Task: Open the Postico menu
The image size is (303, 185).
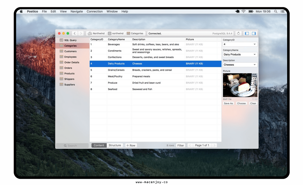Action: click(x=33, y=11)
